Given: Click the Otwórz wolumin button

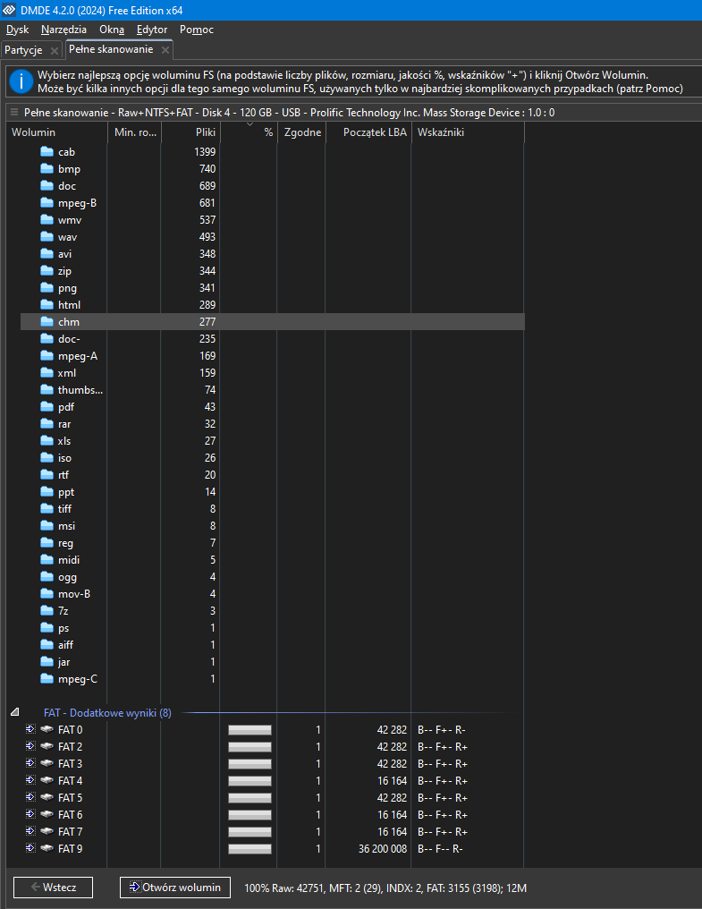Looking at the screenshot, I should (175, 888).
